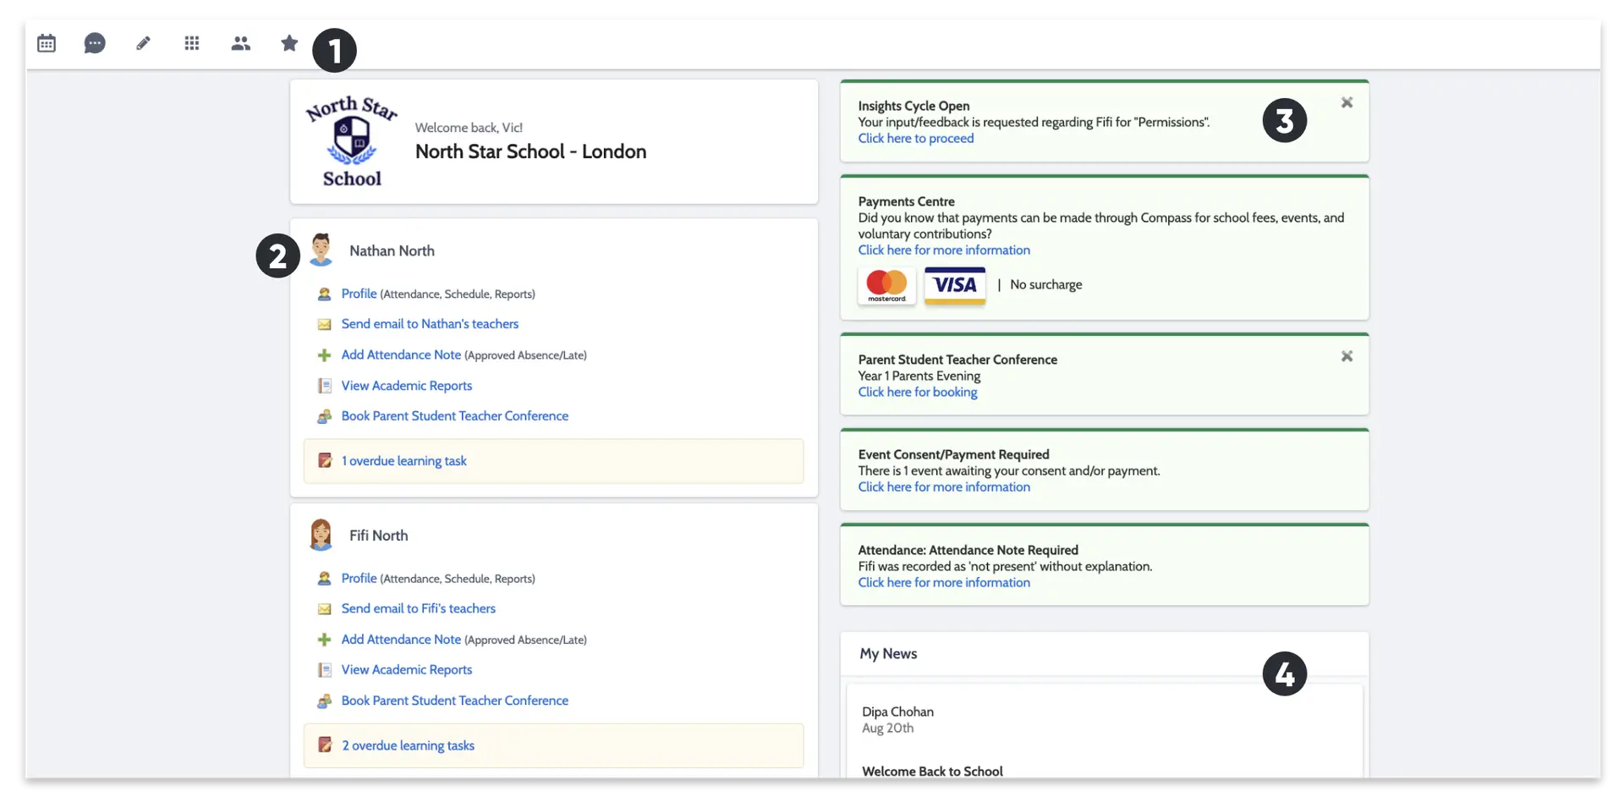Click Fifi North's avatar picture
Image resolution: width=1624 pixels, height=797 pixels.
[x=321, y=536]
